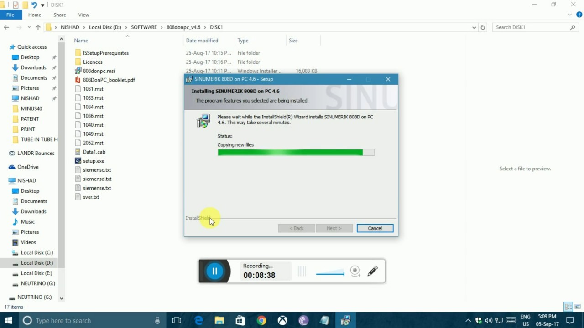Image resolution: width=584 pixels, height=328 pixels.
Task: Launch Microsoft Edge from taskbar
Action: click(x=199, y=321)
